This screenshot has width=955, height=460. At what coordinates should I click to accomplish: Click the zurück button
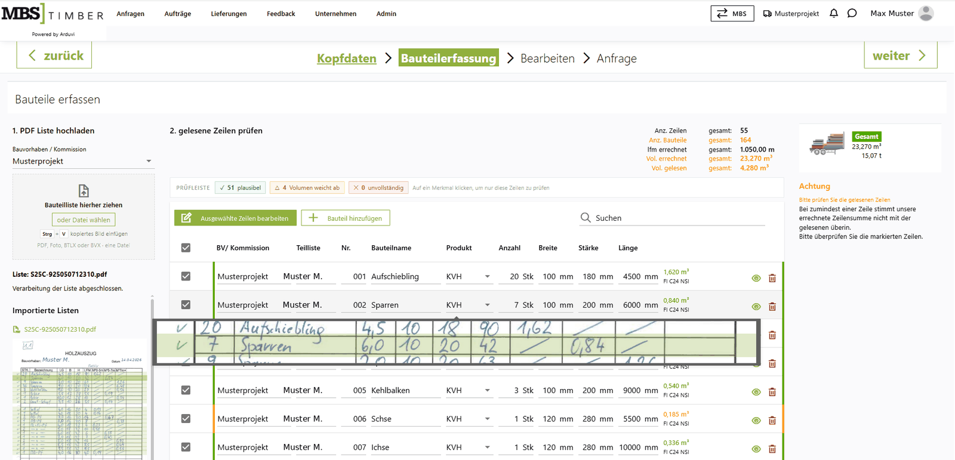click(54, 55)
